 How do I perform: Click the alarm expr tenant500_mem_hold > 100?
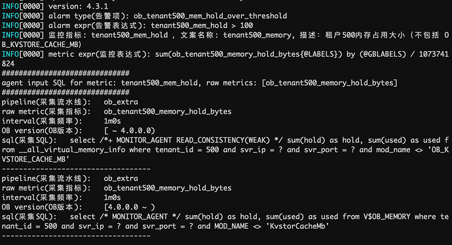pos(202,25)
